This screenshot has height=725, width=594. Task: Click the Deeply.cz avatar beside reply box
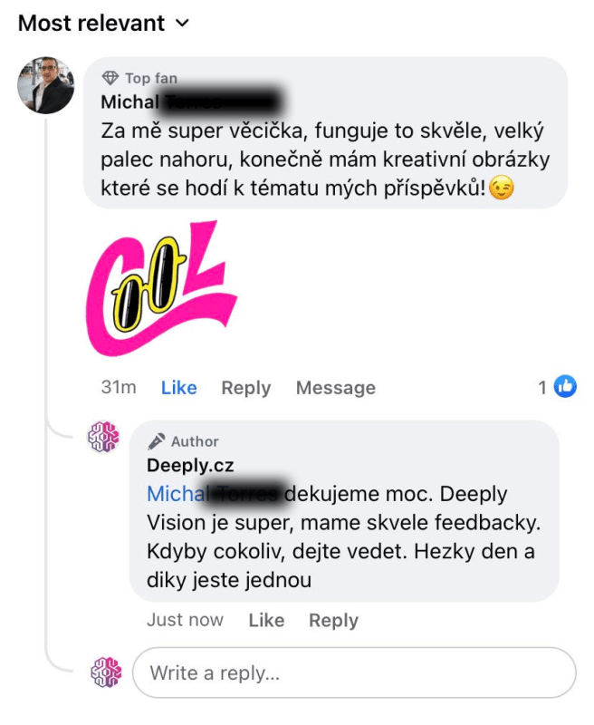click(x=106, y=672)
